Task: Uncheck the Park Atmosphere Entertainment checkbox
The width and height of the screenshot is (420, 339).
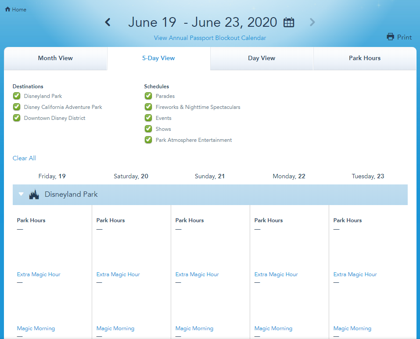Action: [x=148, y=140]
